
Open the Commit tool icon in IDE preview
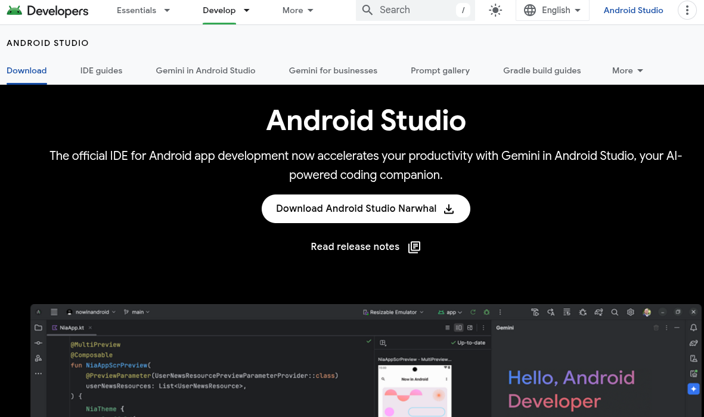(x=38, y=343)
